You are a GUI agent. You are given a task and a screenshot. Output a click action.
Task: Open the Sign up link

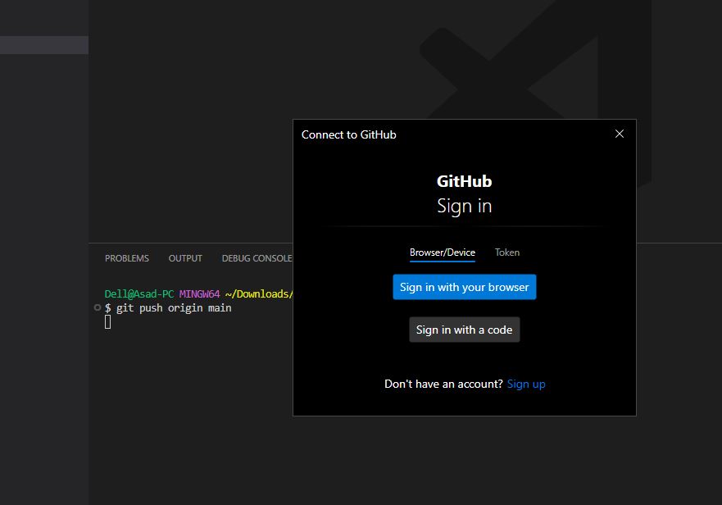coord(526,384)
